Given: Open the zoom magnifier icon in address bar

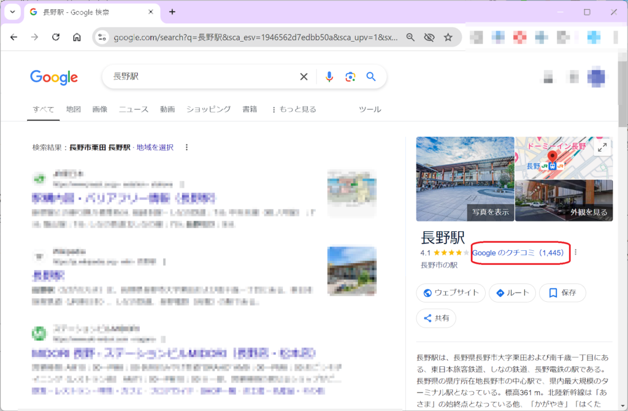Looking at the screenshot, I should [410, 37].
